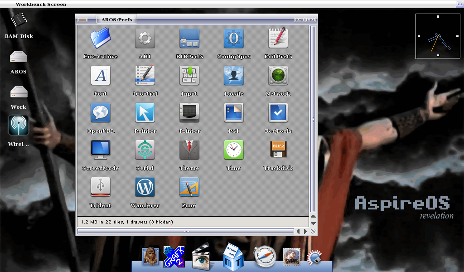Image resolution: width=464 pixels, height=272 pixels.
Task: Open the Env-Archive drawer
Action: [x=101, y=39]
